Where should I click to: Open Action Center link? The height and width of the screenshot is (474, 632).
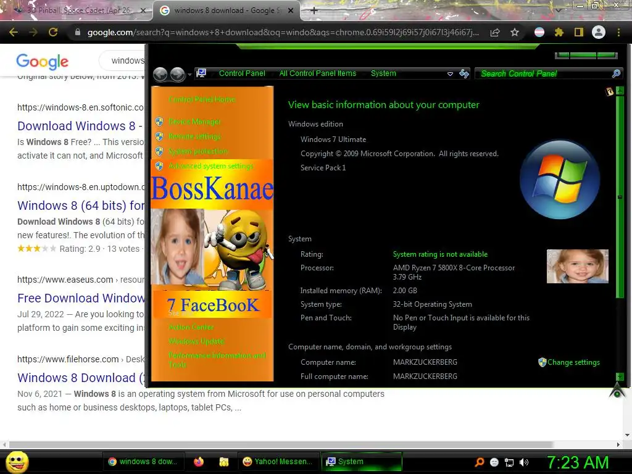(191, 327)
